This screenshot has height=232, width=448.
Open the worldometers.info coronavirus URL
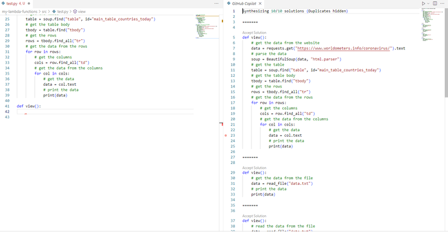pyautogui.click(x=344, y=48)
